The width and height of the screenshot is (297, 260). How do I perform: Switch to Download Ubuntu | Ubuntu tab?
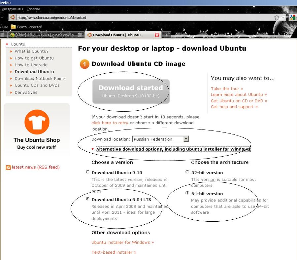[x=123, y=35]
